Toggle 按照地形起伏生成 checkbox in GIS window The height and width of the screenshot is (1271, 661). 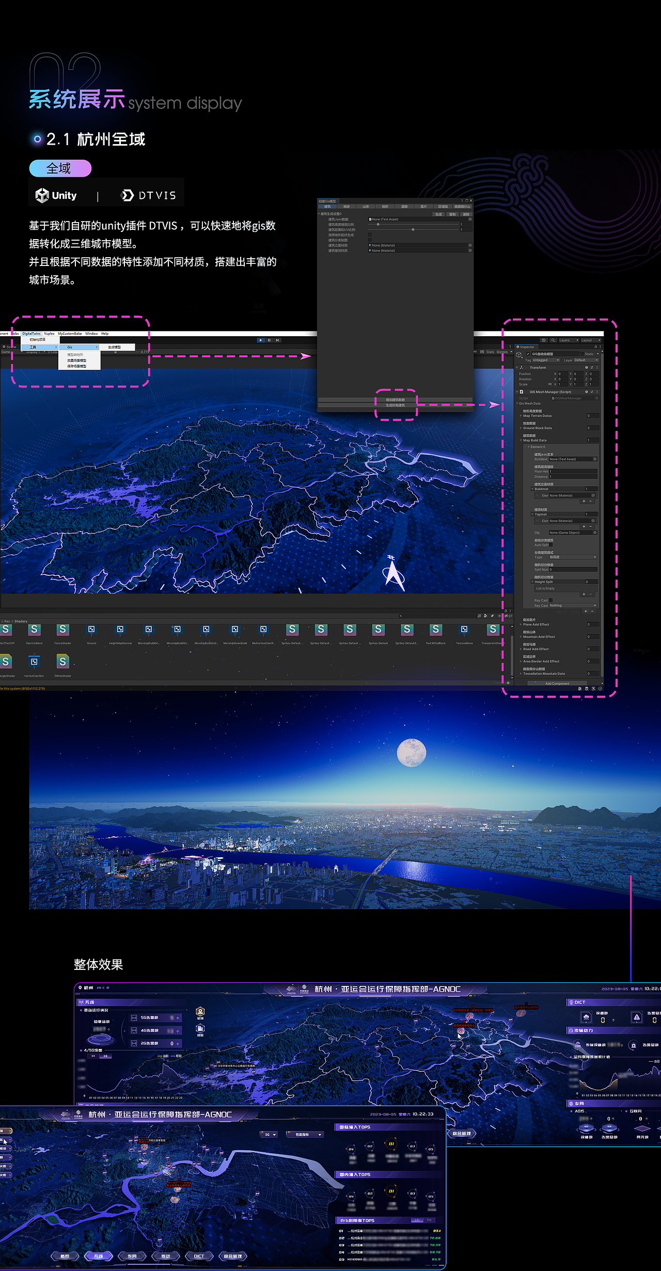coord(370,235)
